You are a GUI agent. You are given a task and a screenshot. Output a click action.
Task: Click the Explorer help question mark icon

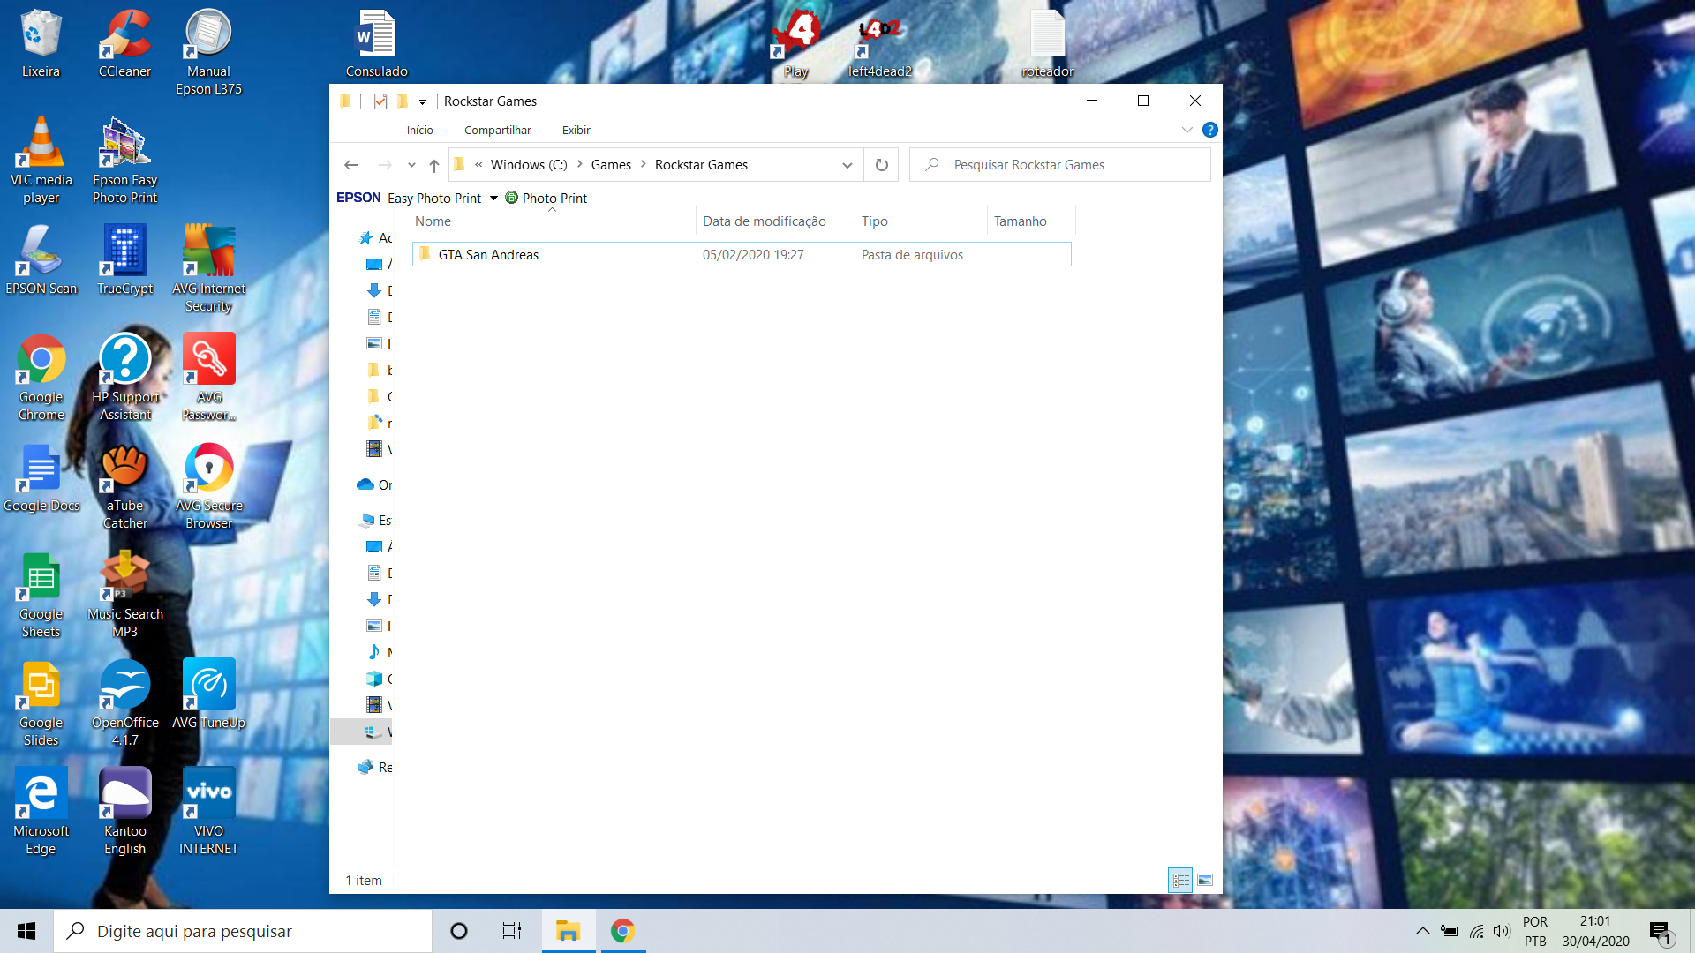point(1209,130)
